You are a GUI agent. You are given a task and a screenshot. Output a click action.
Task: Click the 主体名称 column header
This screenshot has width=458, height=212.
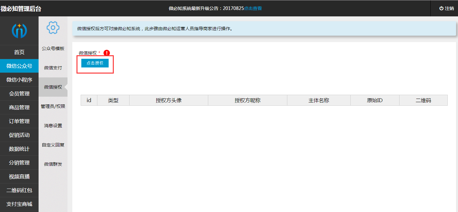[319, 100]
